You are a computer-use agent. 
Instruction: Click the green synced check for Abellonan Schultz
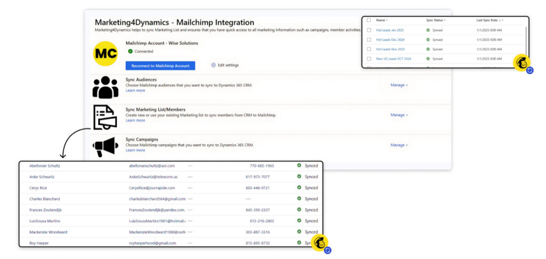tap(299, 165)
